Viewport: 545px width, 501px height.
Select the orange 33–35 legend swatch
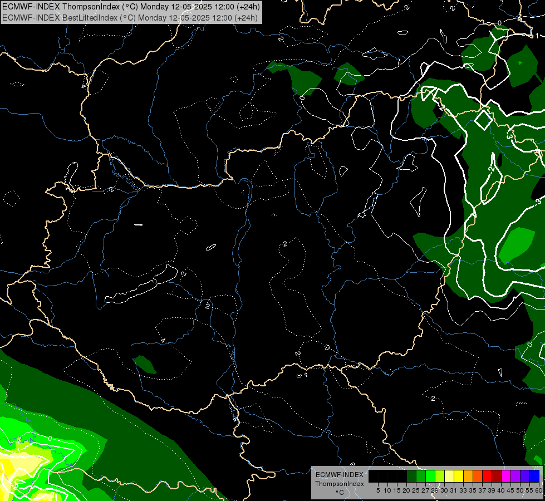coord(468,476)
